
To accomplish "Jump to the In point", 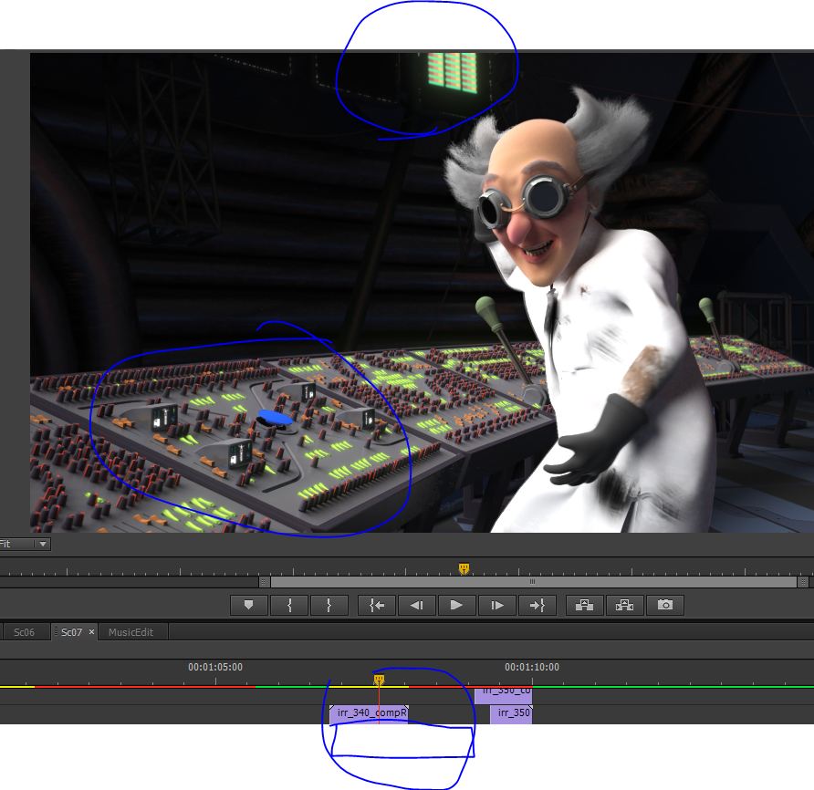I will [x=377, y=605].
